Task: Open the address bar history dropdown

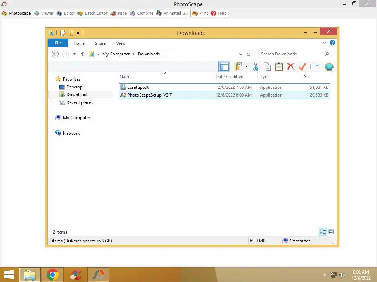Action: 240,54
